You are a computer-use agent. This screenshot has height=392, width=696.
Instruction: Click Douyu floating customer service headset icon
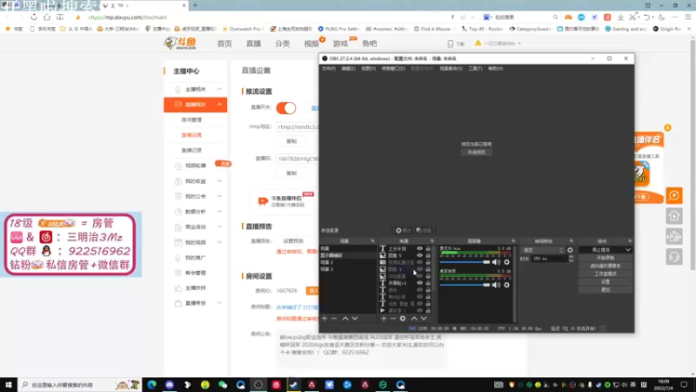673,257
